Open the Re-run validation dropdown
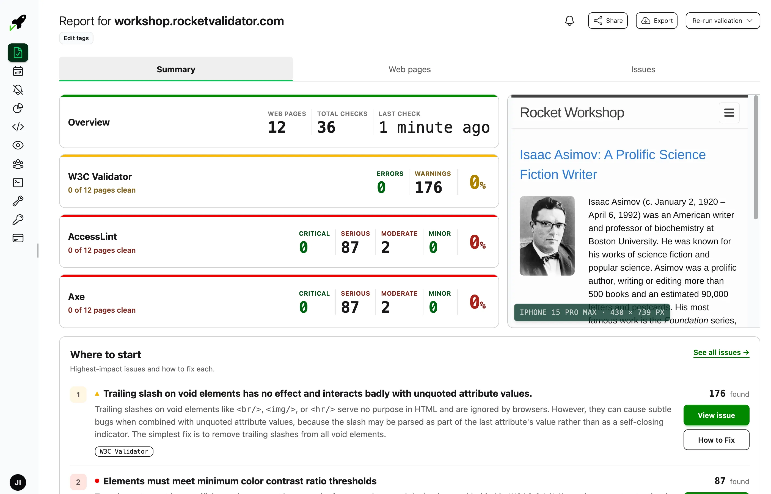 click(x=723, y=21)
